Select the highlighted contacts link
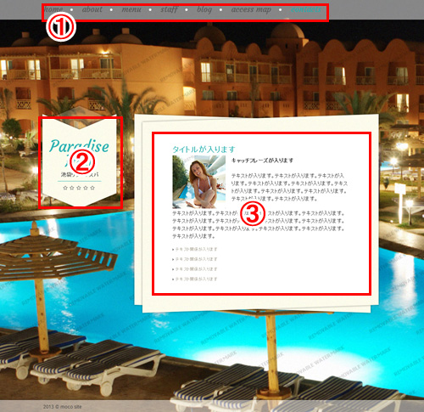The image size is (424, 412). 306,9
